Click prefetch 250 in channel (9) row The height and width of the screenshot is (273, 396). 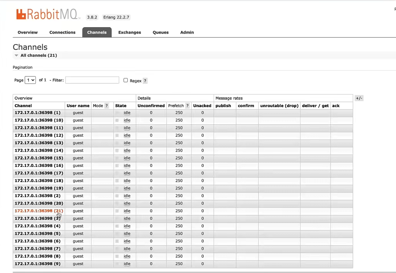coord(179,264)
